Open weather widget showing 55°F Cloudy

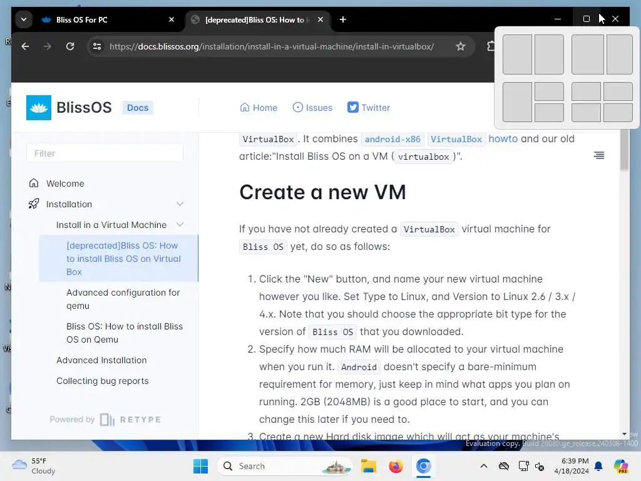pyautogui.click(x=34, y=466)
